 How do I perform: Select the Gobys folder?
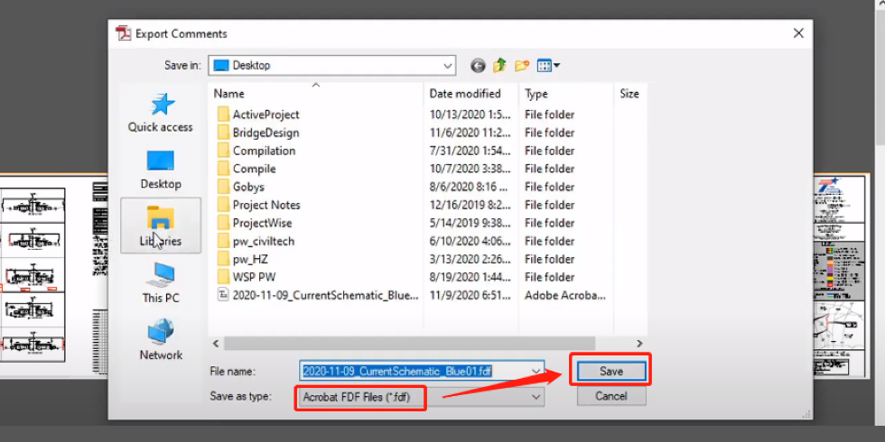(x=248, y=187)
